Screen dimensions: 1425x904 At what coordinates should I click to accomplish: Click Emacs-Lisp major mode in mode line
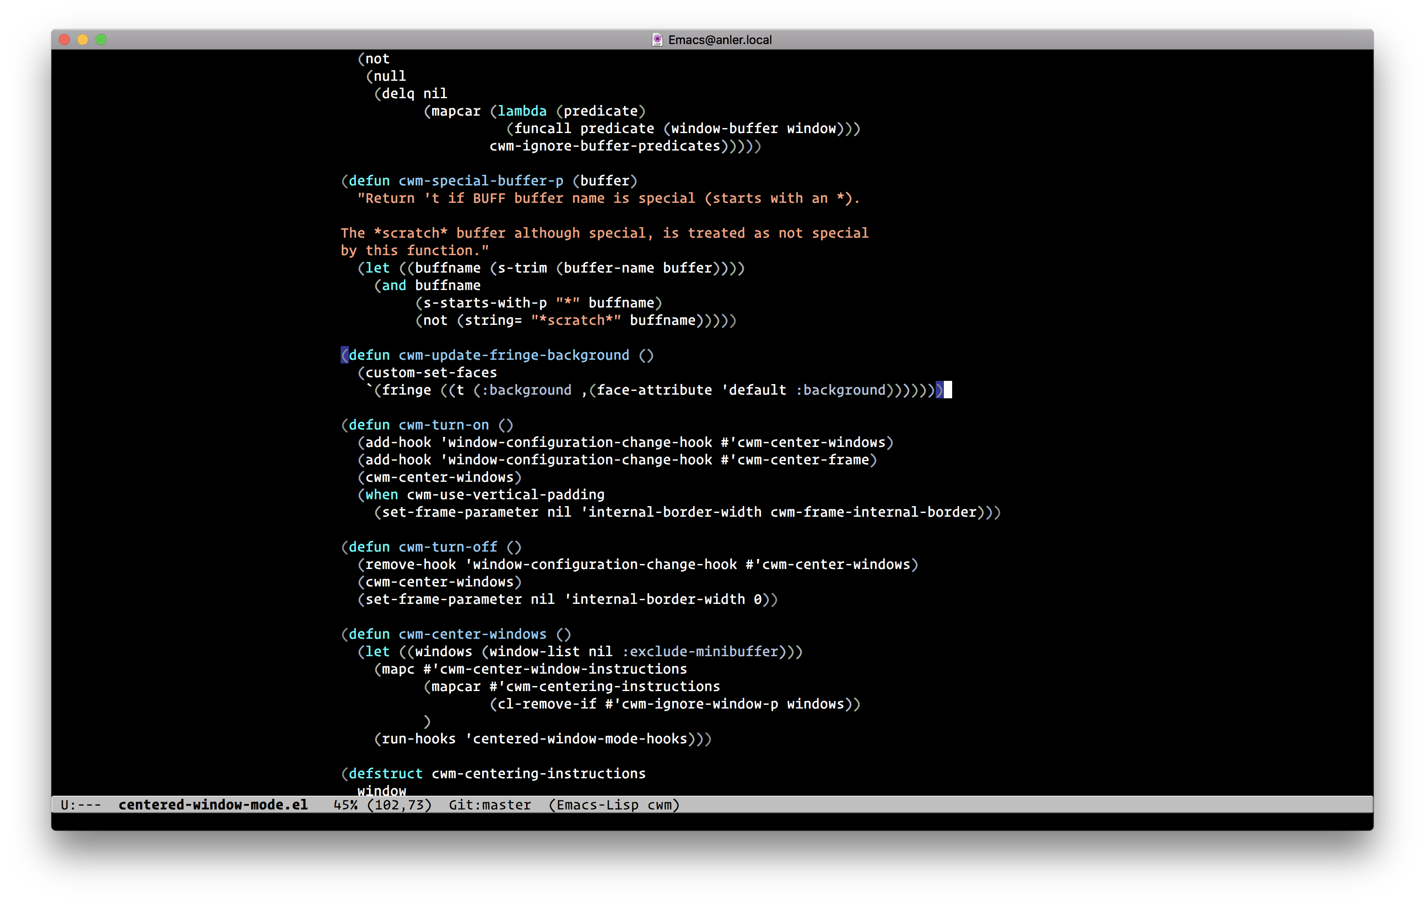pyautogui.click(x=597, y=804)
